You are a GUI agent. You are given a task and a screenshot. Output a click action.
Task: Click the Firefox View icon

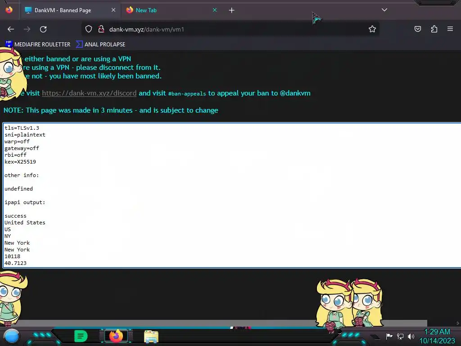(x=9, y=10)
